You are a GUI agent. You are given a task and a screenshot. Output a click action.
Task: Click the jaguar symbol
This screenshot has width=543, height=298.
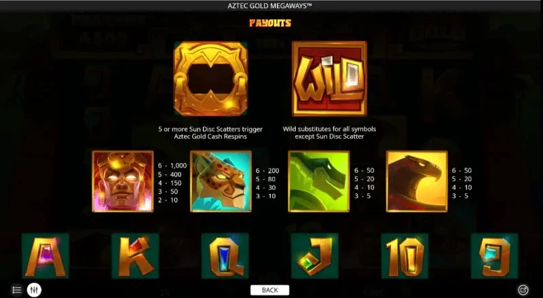point(221,181)
